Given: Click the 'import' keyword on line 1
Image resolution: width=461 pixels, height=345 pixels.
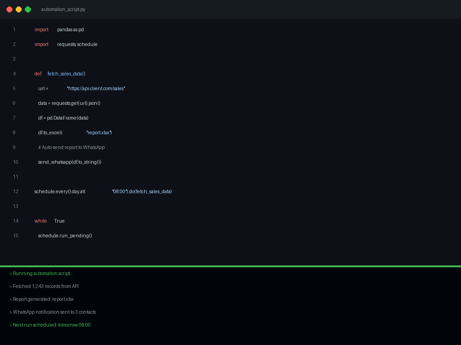Looking at the screenshot, I should click(x=41, y=29).
